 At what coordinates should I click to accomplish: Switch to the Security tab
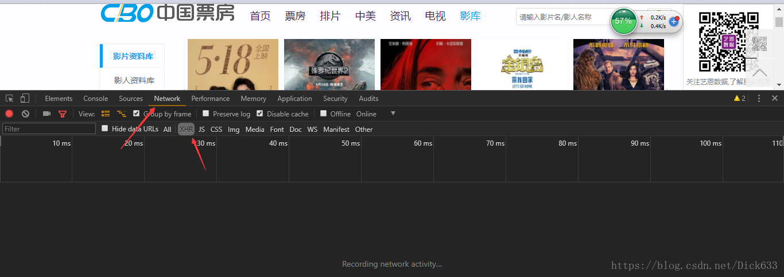coord(335,99)
